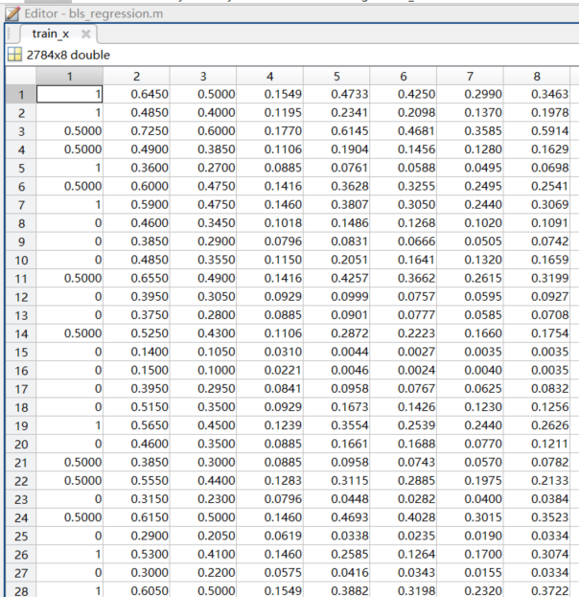Select row header 1
Viewport: 579px width, 597px height.
coord(21,94)
